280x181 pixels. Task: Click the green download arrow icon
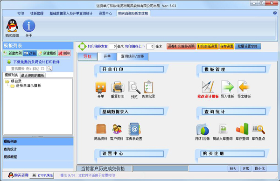(x=9, y=62)
